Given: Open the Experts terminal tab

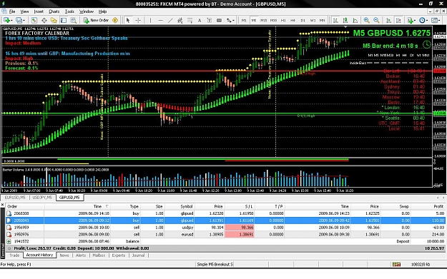Looking at the screenshot, I should click(119, 255).
